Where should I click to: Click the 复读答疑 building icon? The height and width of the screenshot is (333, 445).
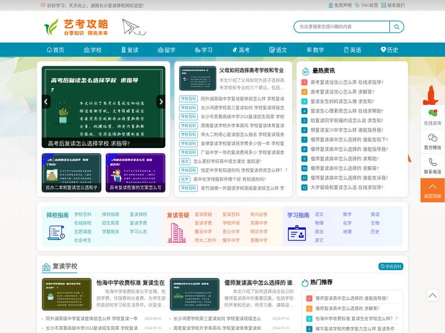click(177, 233)
